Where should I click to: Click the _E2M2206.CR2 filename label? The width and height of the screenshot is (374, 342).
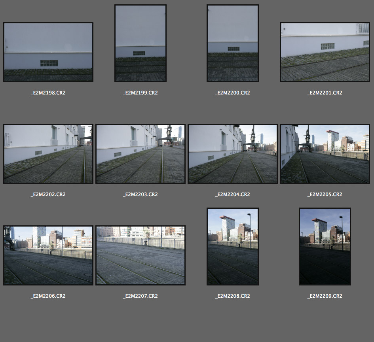pos(48,296)
